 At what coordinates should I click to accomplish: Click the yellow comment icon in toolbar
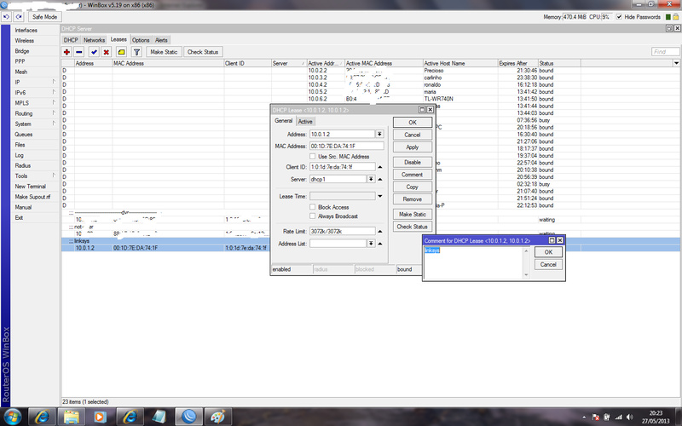[121, 52]
